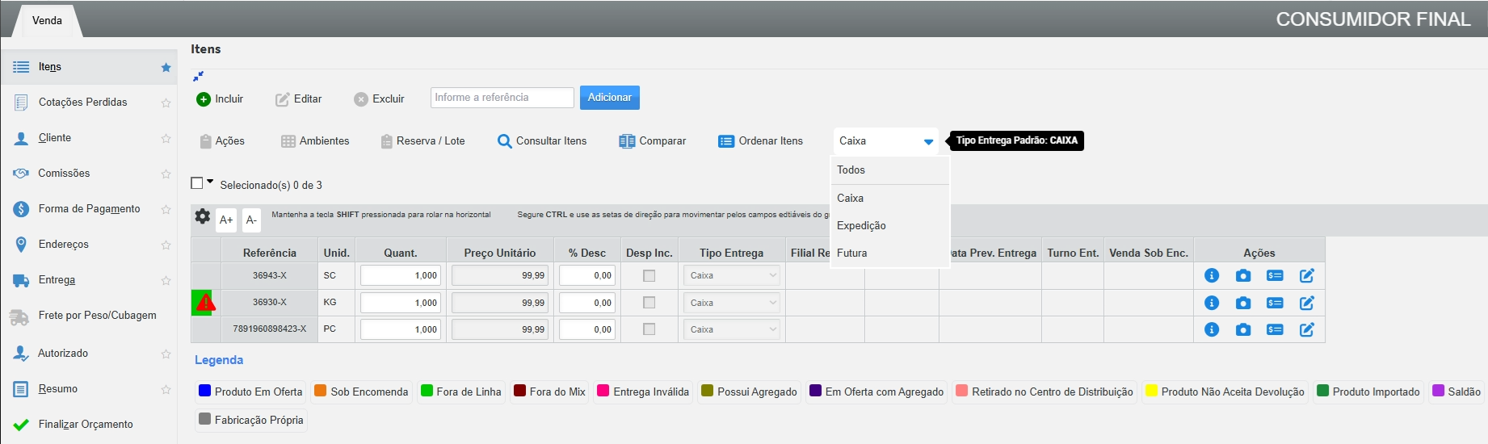Click the red warning icon on 36930-X
Viewport: 1488px width, 444px height.
205,303
